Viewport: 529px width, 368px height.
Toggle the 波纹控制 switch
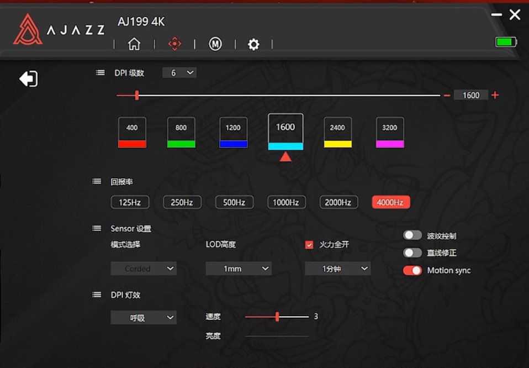coord(412,235)
